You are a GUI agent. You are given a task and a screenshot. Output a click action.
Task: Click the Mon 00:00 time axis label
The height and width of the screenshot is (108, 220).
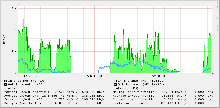click(159, 76)
